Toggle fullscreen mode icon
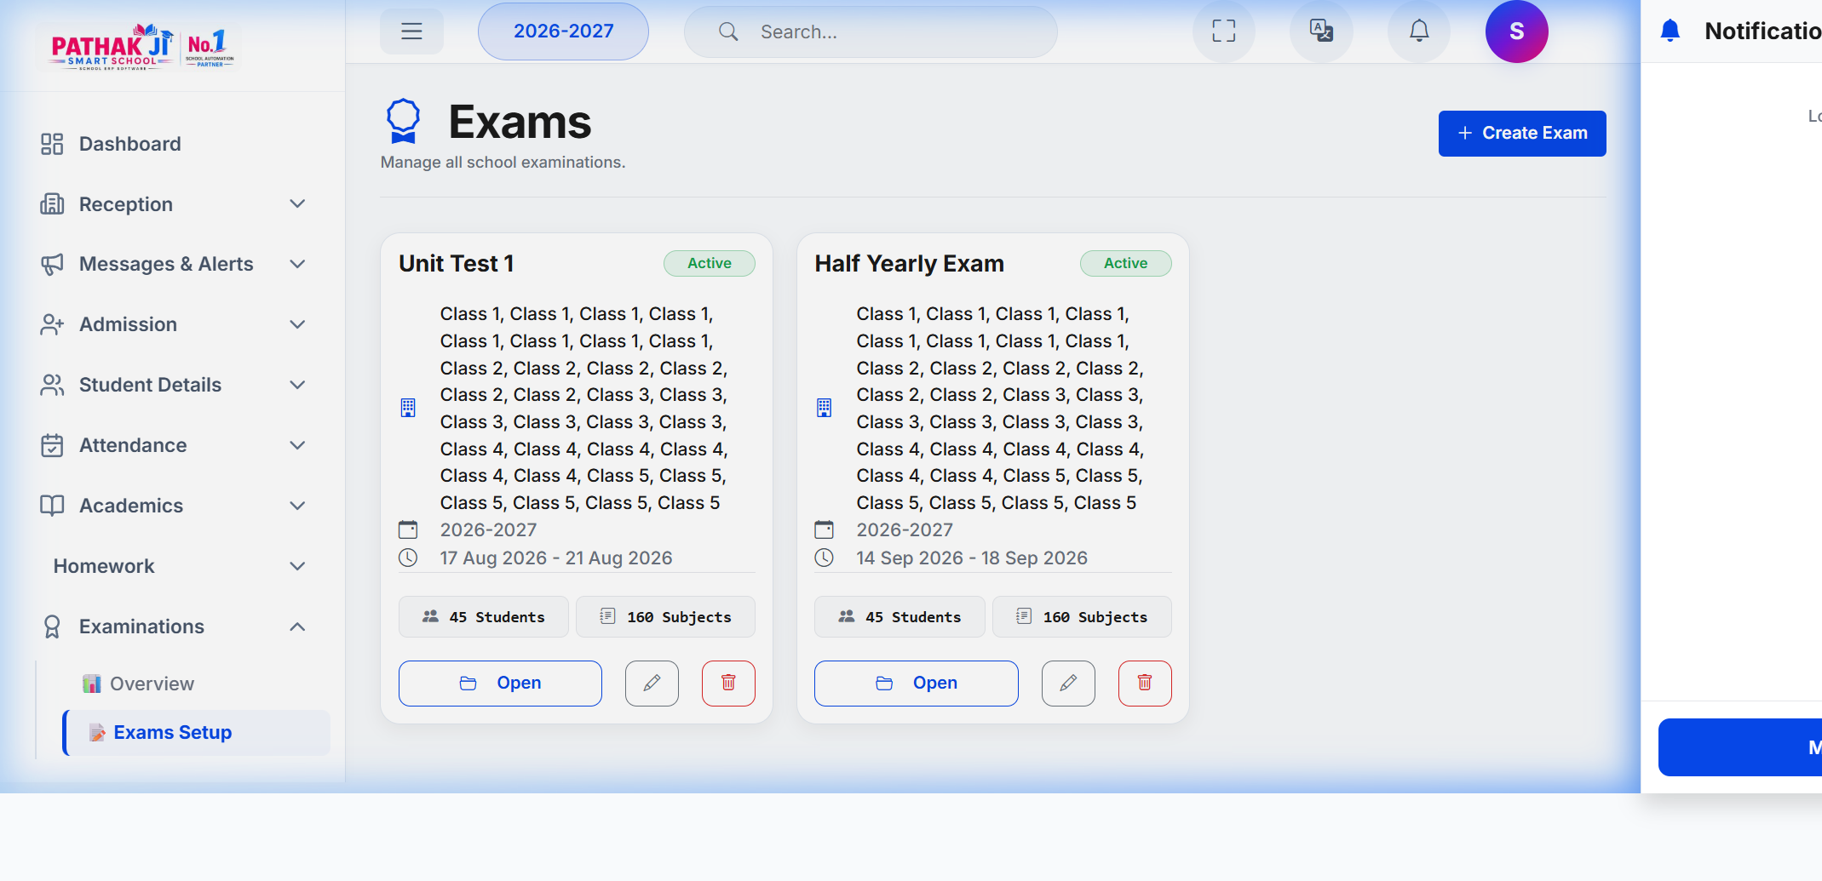 pyautogui.click(x=1223, y=31)
